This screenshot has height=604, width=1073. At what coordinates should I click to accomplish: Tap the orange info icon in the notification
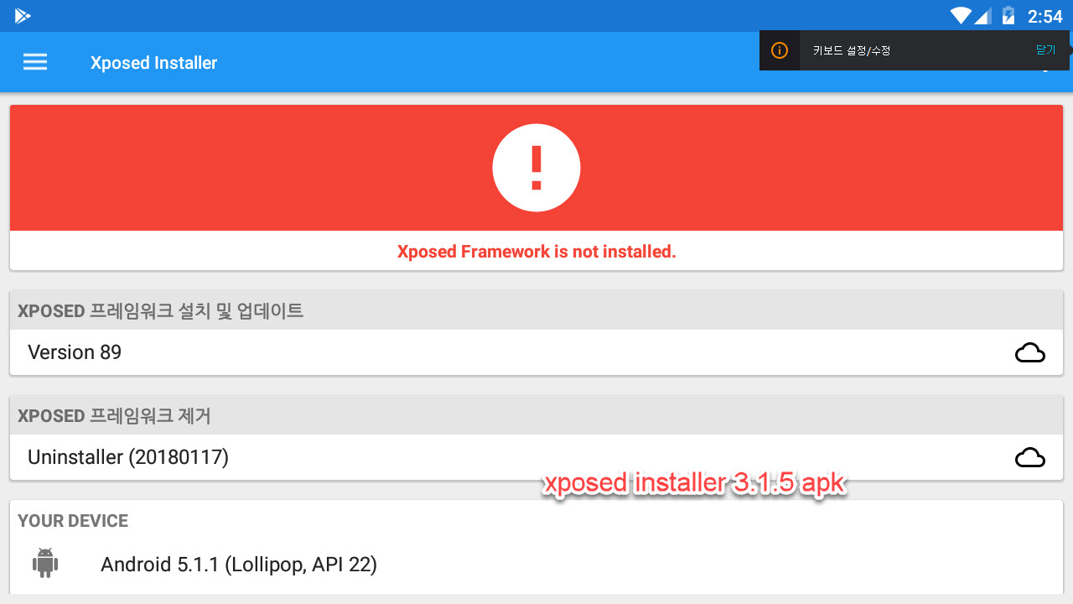pos(780,50)
